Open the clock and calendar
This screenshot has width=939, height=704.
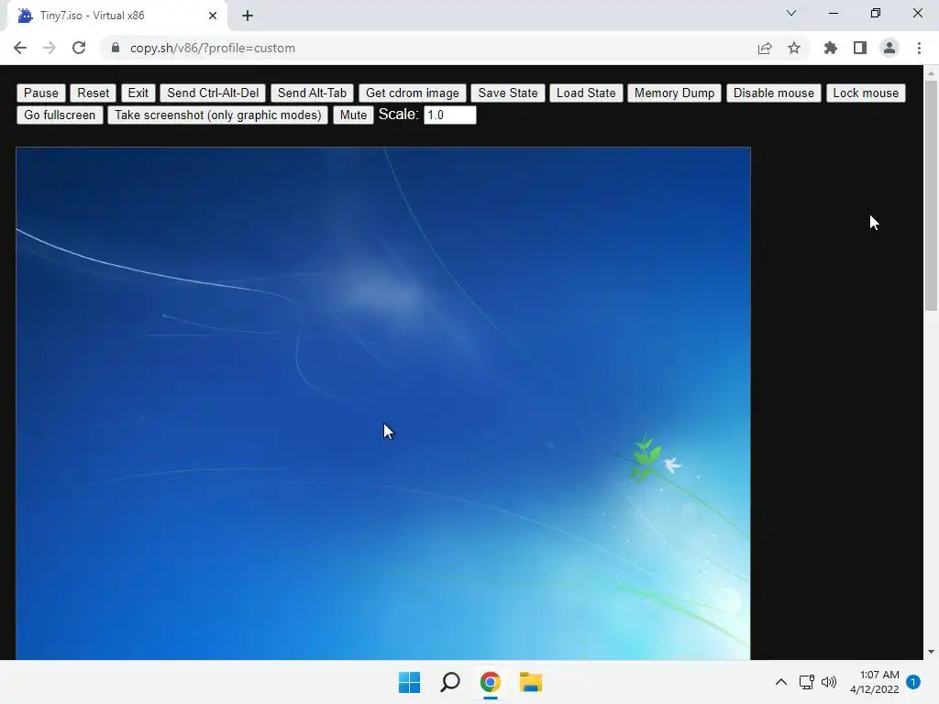tap(874, 682)
